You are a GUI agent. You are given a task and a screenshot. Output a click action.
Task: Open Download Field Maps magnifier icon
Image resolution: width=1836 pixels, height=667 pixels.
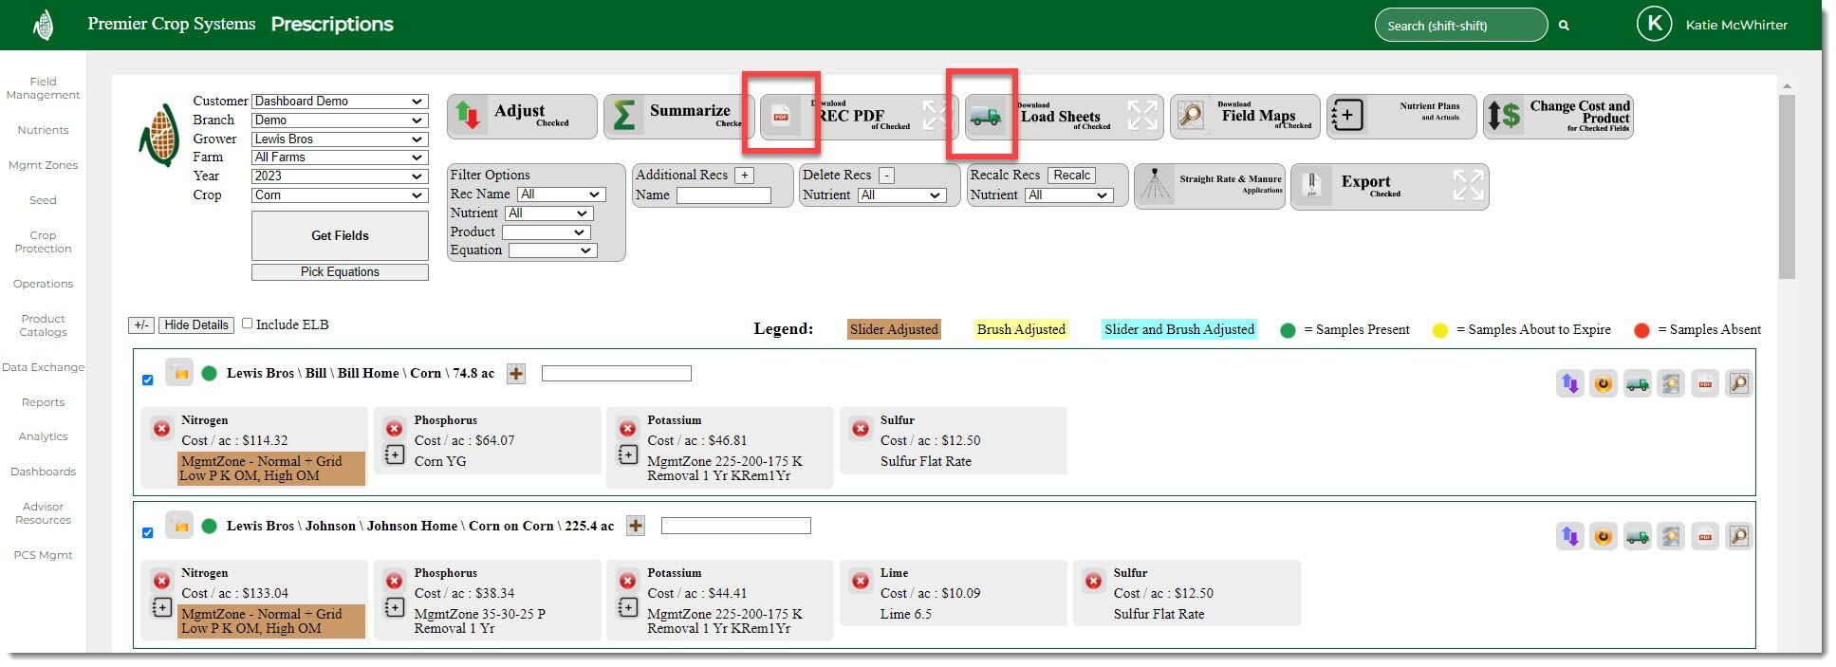(x=1190, y=117)
